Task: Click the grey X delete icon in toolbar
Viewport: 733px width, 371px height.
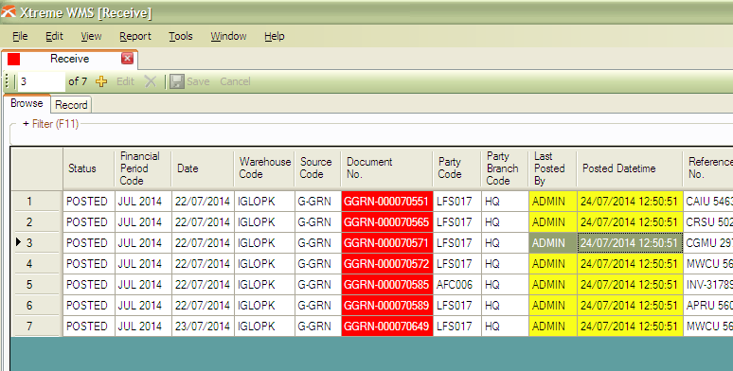Action: 150,81
